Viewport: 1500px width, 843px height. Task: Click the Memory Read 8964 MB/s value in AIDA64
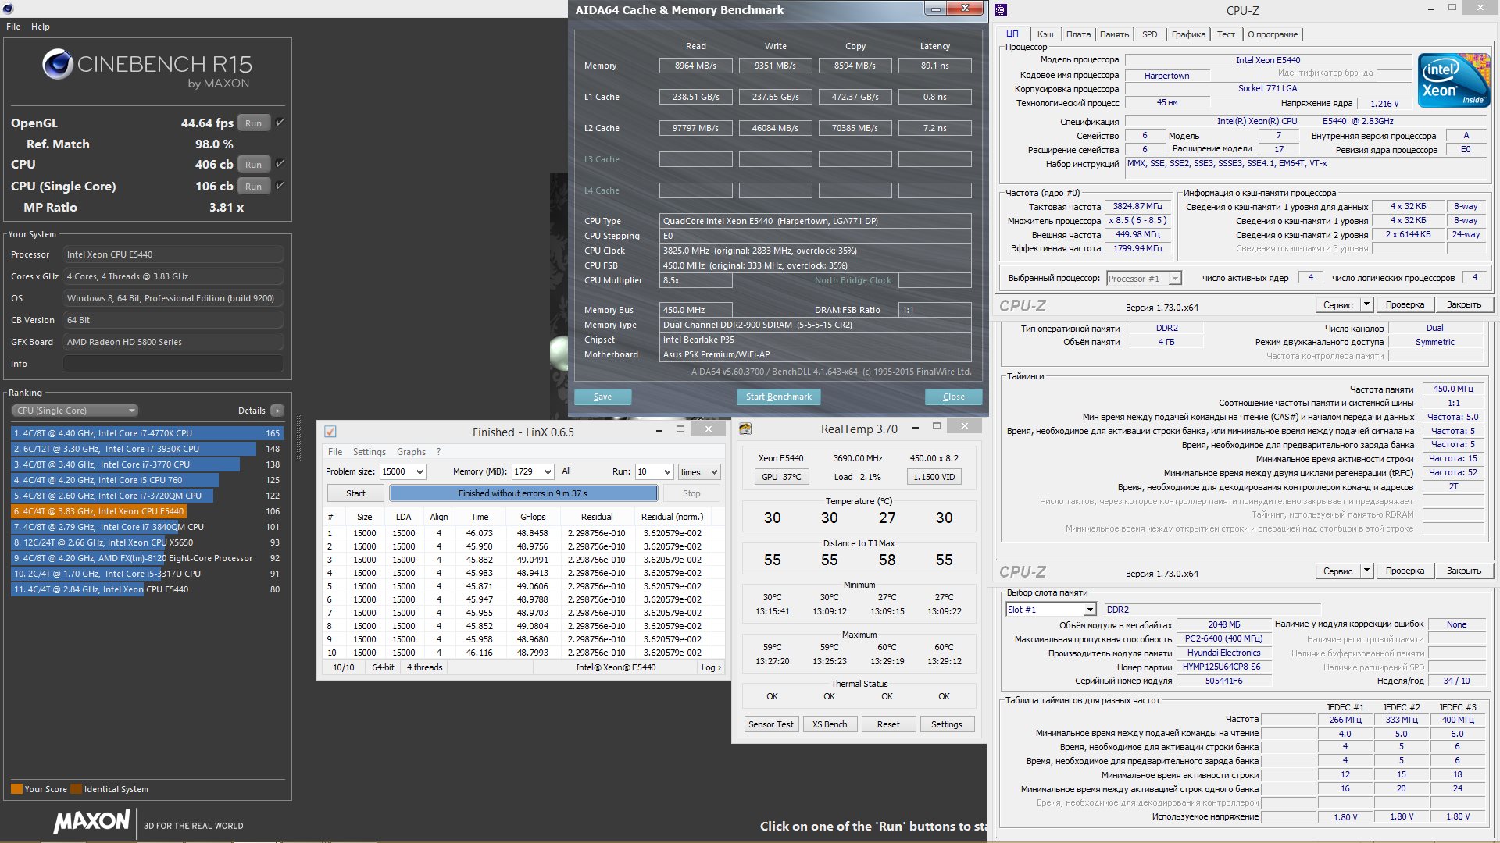point(695,66)
